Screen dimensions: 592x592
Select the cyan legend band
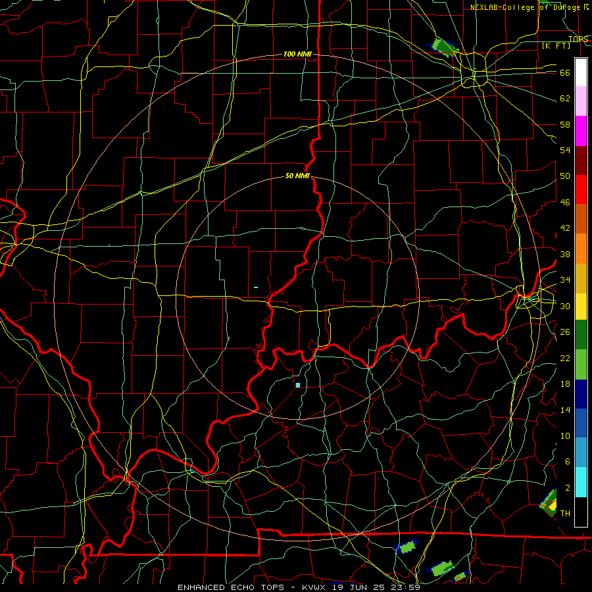point(581,482)
